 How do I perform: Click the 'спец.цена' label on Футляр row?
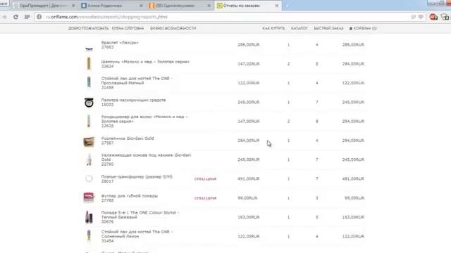[205, 198]
